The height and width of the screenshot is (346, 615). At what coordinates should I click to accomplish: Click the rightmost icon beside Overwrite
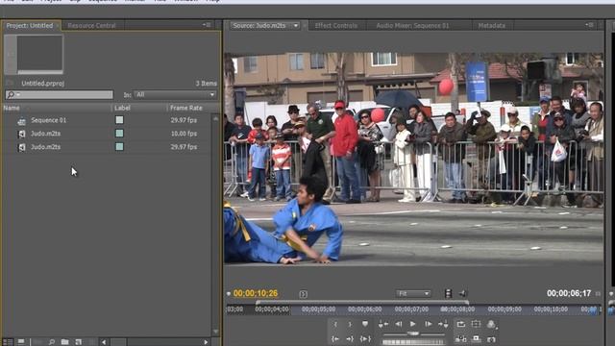(x=491, y=339)
